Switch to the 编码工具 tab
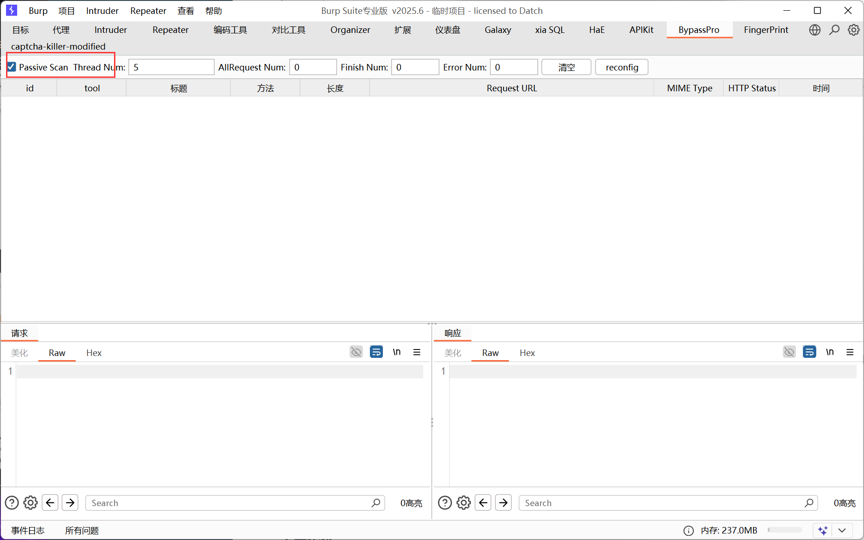This screenshot has width=864, height=540. (x=230, y=30)
